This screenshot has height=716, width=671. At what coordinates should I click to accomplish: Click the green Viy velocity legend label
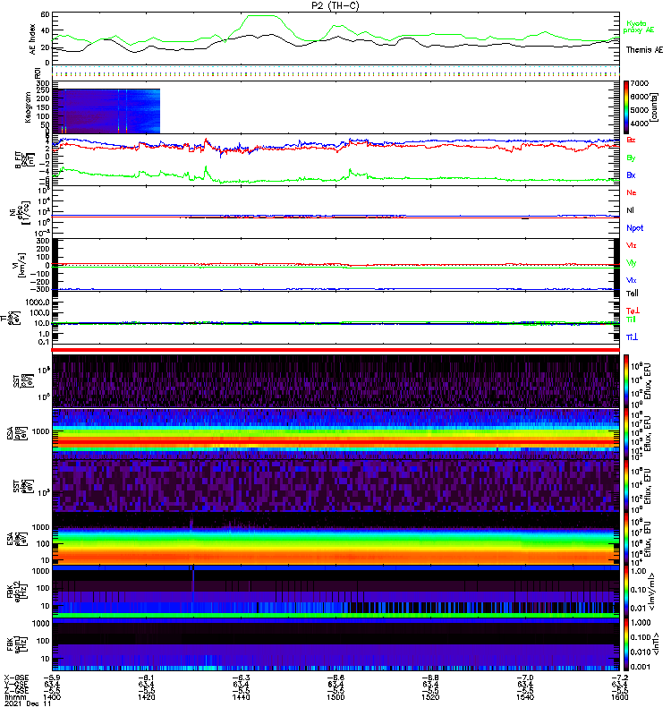tap(632, 262)
